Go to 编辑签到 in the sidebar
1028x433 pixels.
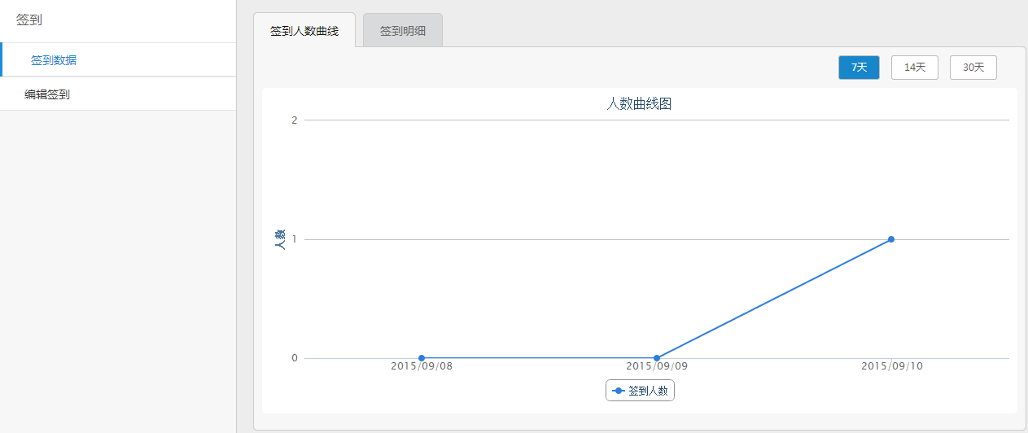pyautogui.click(x=47, y=94)
